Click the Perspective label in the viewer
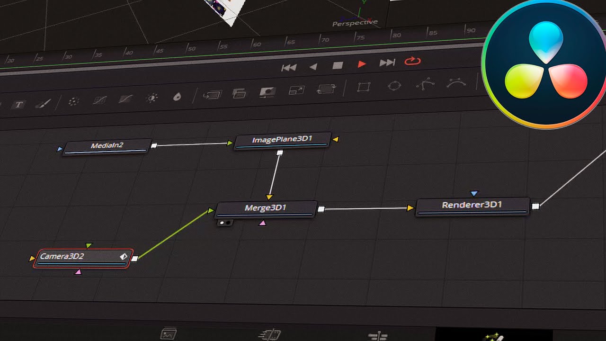Screen dimensions: 606x341 pos(355,23)
